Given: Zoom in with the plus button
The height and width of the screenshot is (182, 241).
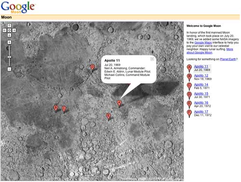Looking at the screenshot, I should click(x=9, y=42).
